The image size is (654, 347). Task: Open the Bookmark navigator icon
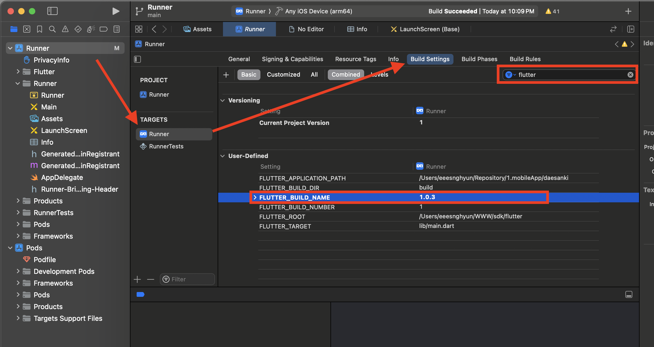click(40, 29)
